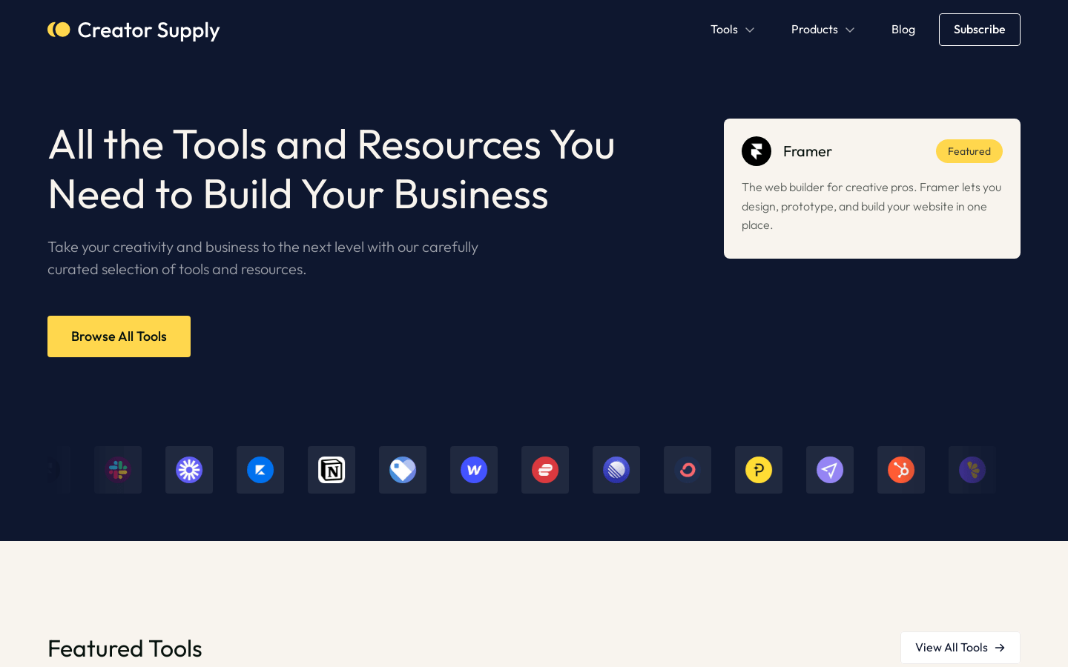This screenshot has width=1068, height=667.
Task: Click the yellow Featured badge
Action: tap(969, 151)
